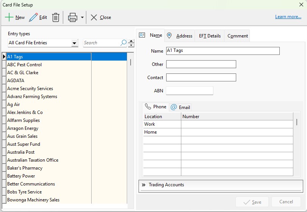
Task: Click the Other input field
Action: (x=201, y=64)
